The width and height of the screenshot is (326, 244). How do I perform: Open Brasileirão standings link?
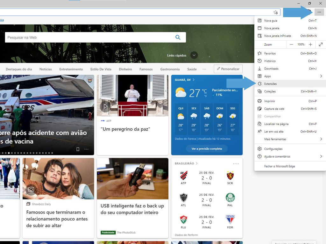186,164
